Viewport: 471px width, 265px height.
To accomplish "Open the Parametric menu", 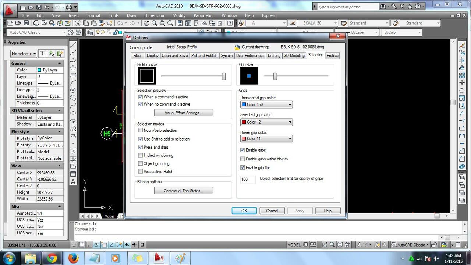I will coord(203,15).
